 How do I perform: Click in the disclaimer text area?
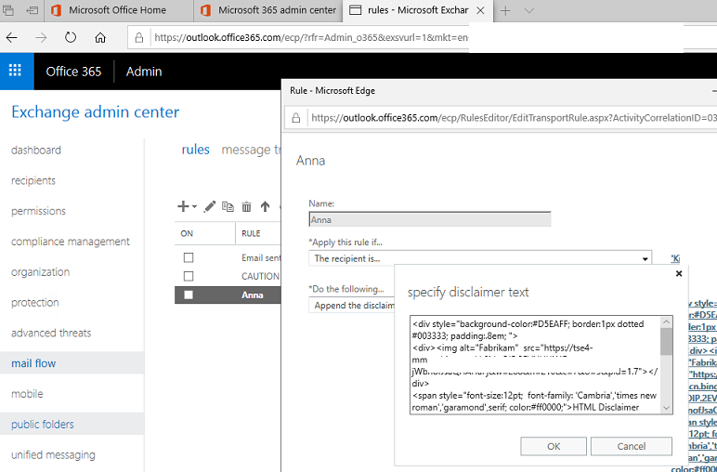coord(535,365)
